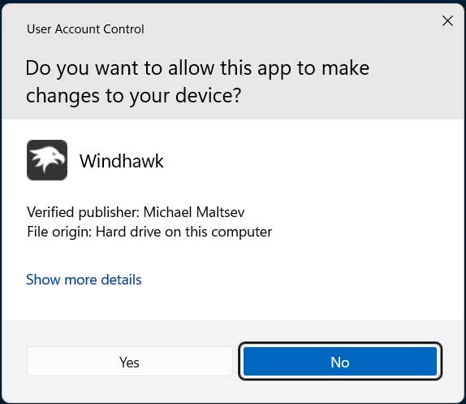
Task: Expand the Show more details link
Action: click(84, 280)
